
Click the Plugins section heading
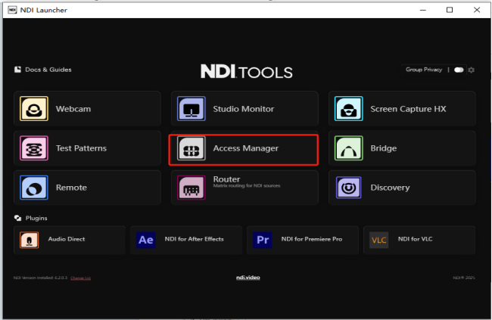click(x=36, y=218)
